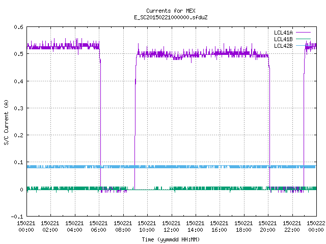Click the x-axis tick '150221 14:00'

(x=195, y=227)
